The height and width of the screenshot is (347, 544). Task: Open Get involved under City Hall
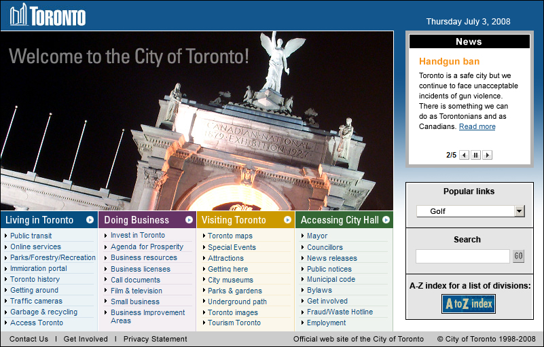tap(327, 301)
